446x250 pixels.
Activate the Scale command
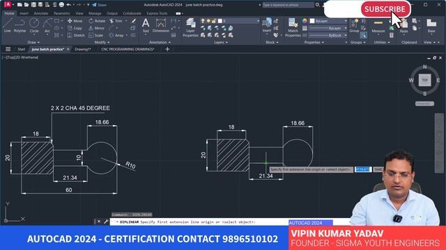(x=96, y=35)
